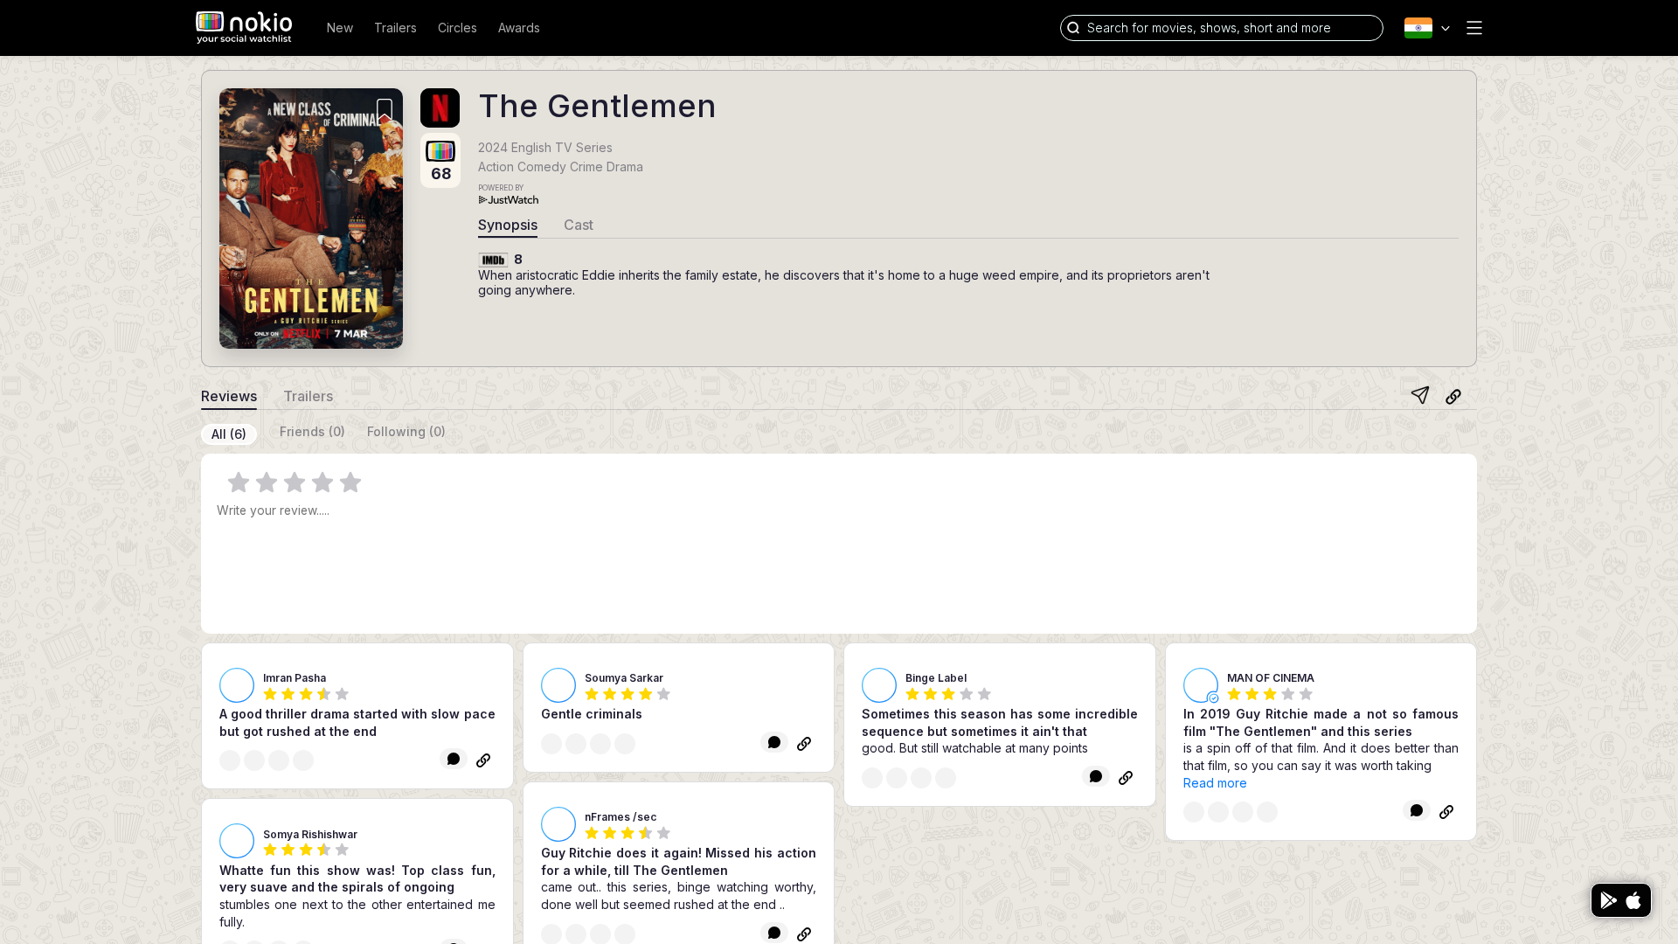1678x944 pixels.
Task: Rate five stars in review box
Action: click(x=350, y=482)
